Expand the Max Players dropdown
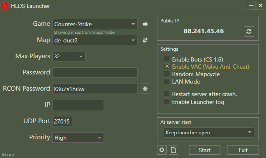266x158 pixels. (69, 56)
